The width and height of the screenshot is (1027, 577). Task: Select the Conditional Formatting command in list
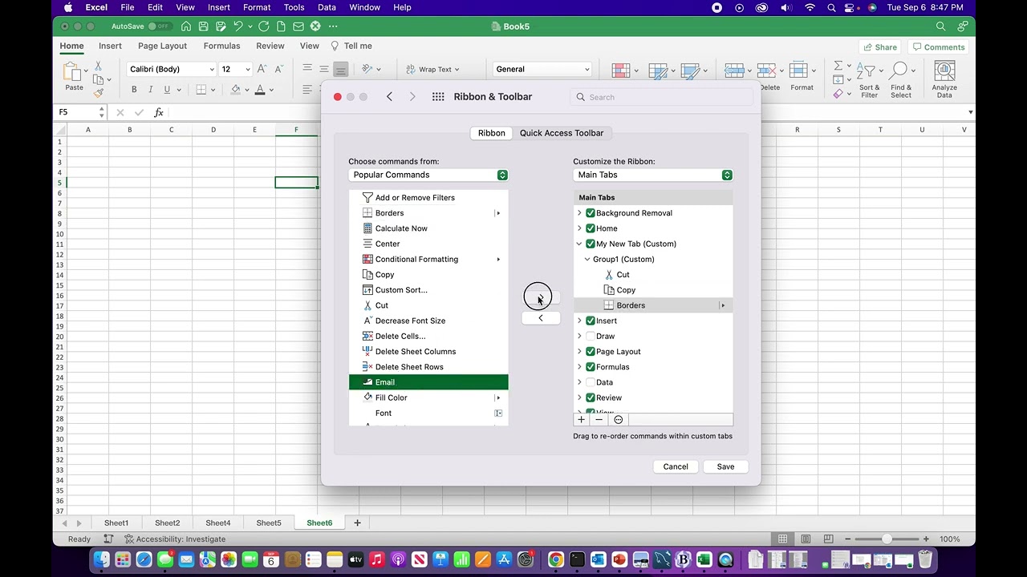point(428,260)
